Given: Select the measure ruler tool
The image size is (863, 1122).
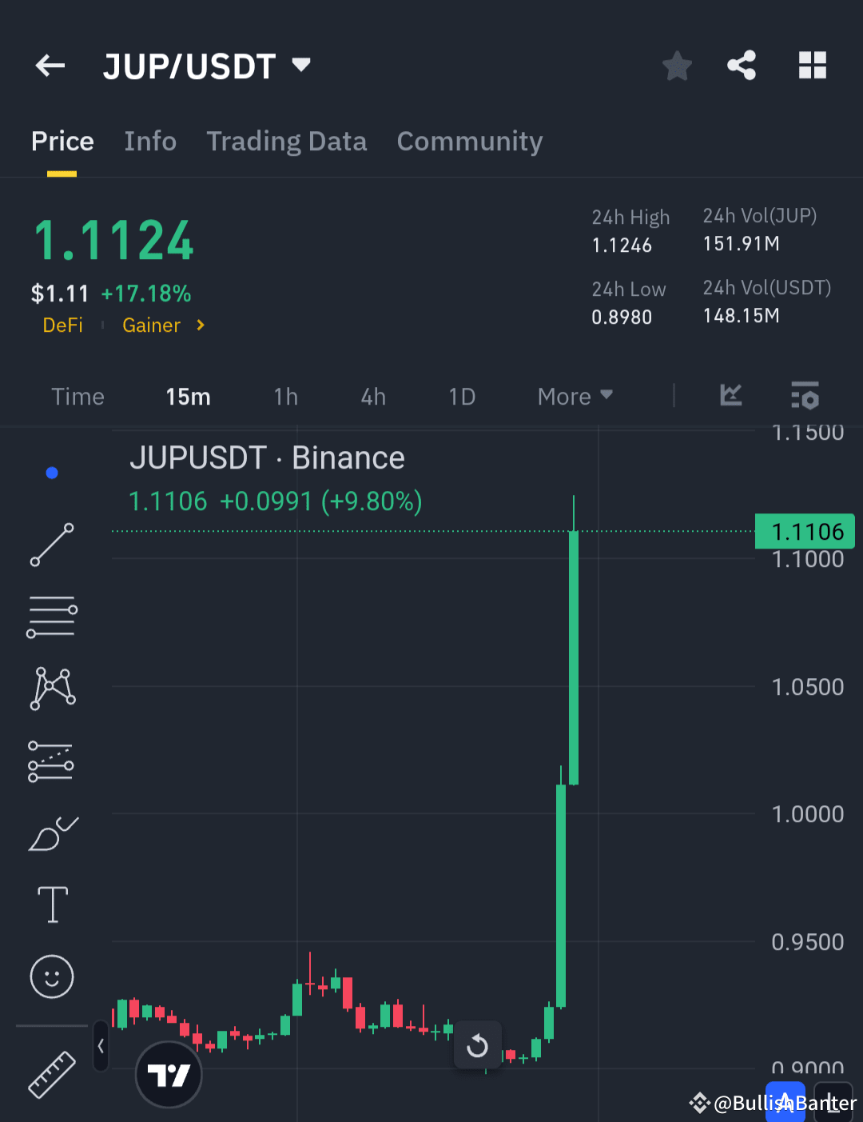Looking at the screenshot, I should [x=51, y=1076].
